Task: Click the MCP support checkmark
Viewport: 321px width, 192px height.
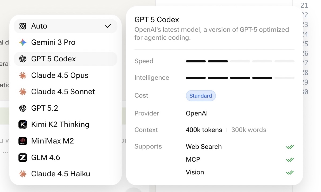Action: point(290,159)
